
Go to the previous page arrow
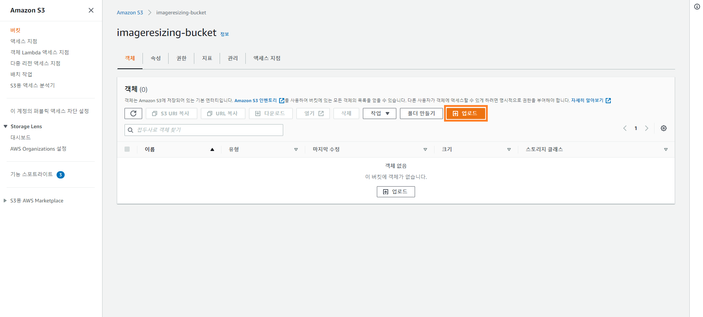pos(625,128)
